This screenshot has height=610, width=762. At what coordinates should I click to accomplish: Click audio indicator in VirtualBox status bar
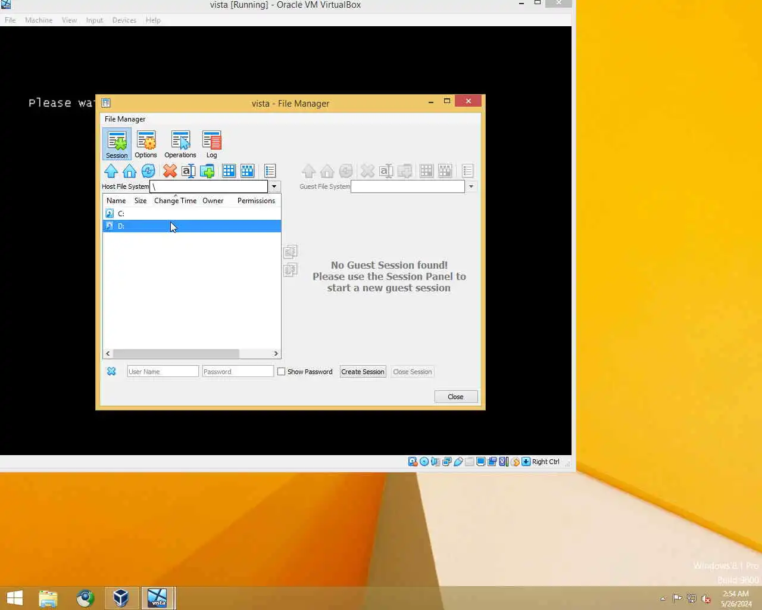point(435,462)
